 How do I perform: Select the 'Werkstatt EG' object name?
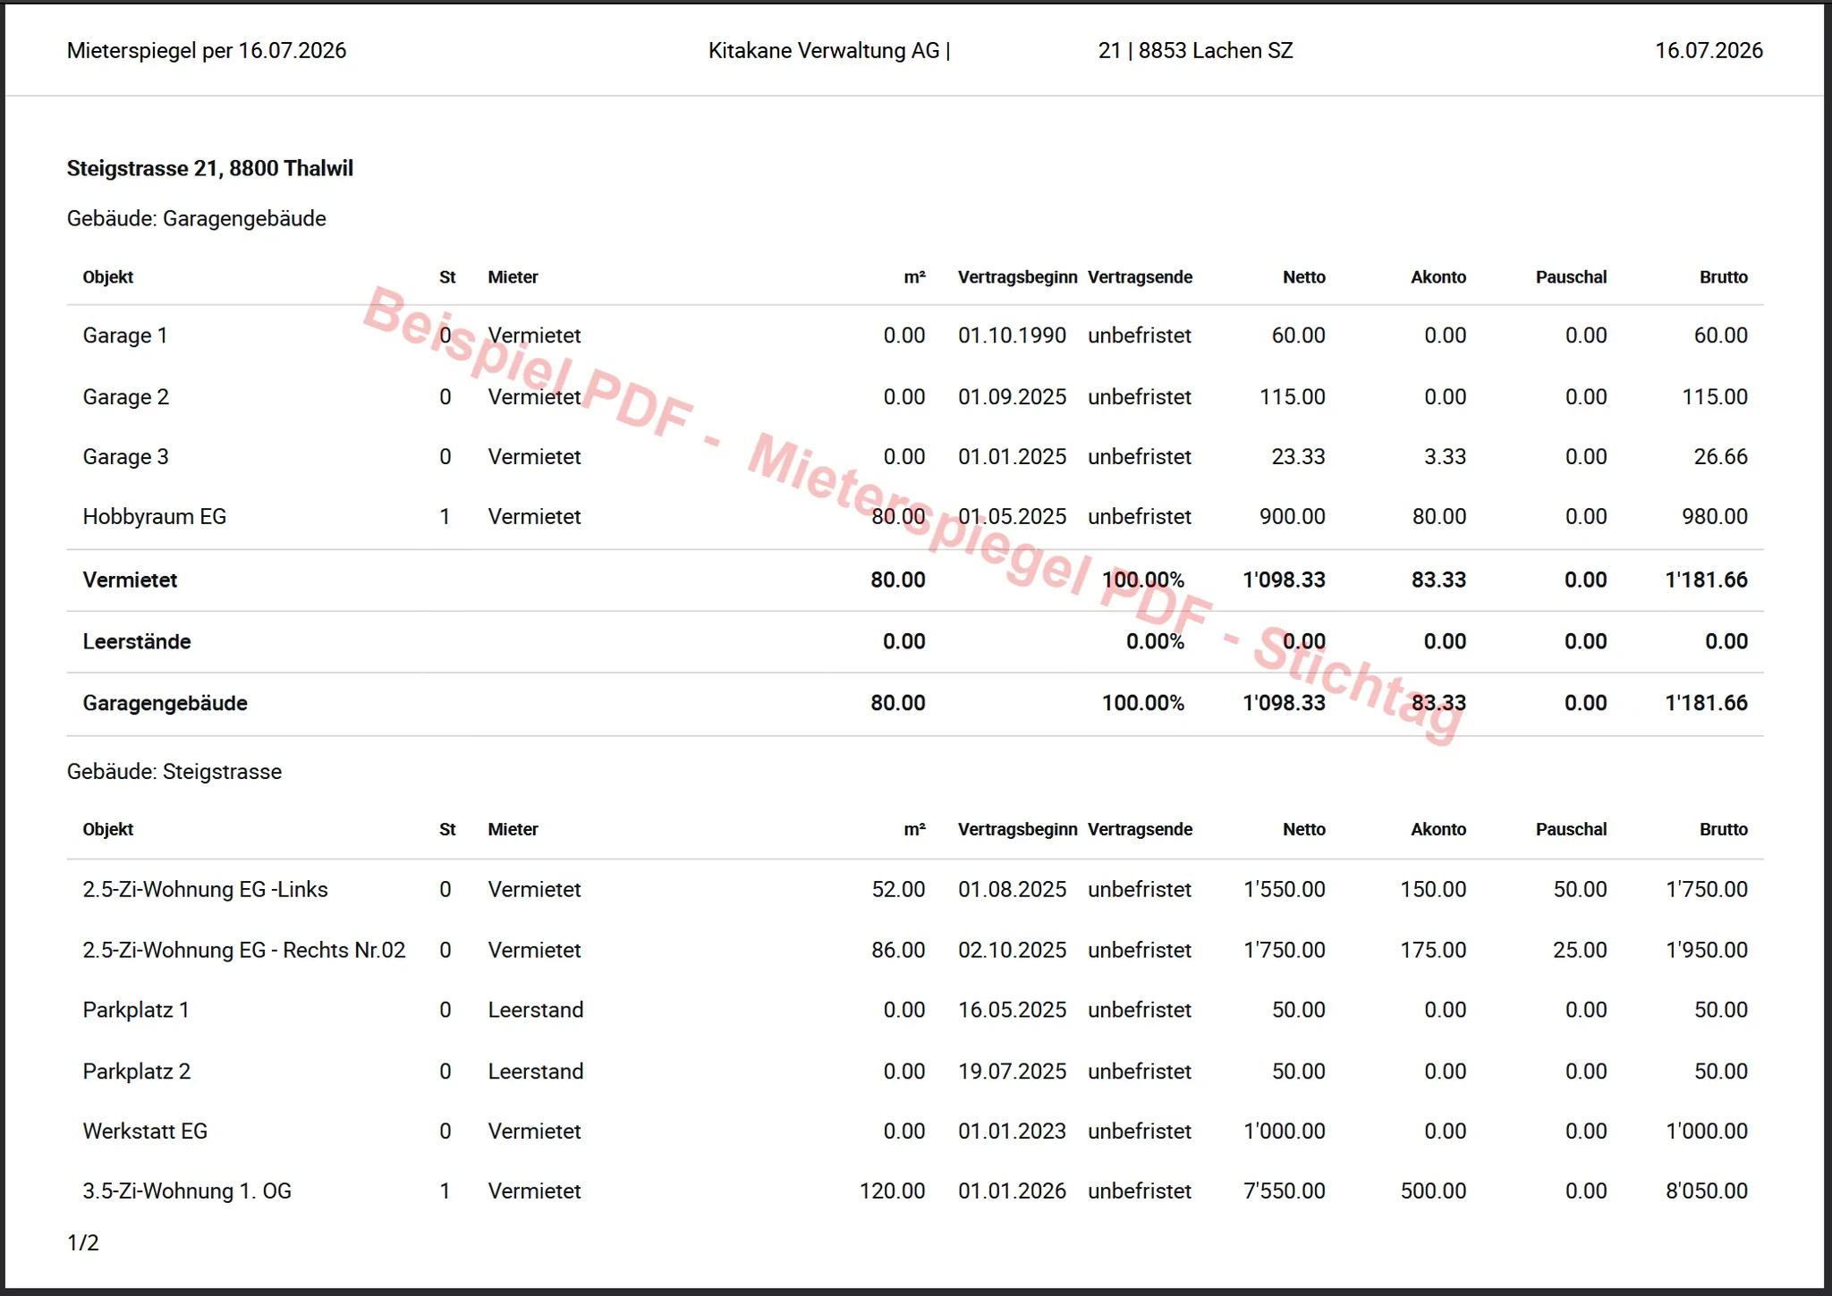145,1131
